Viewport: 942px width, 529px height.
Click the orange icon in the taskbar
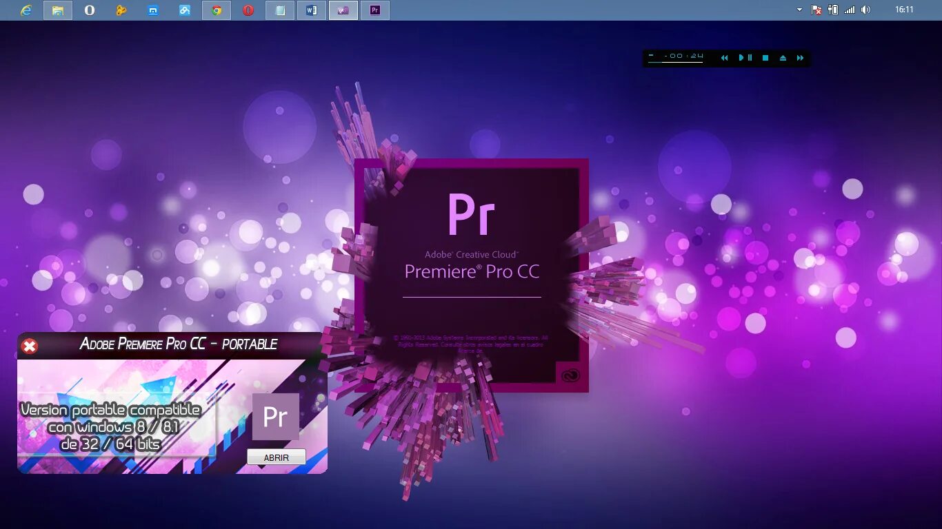coord(121,10)
